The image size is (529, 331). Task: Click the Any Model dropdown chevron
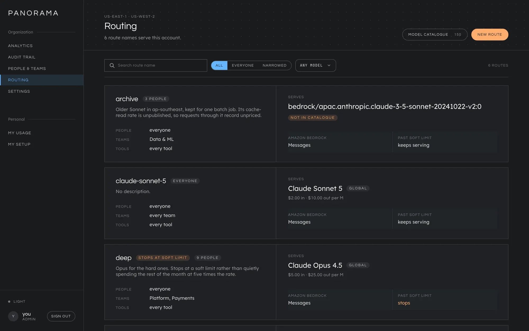coord(329,65)
